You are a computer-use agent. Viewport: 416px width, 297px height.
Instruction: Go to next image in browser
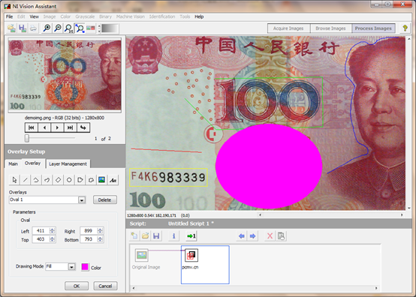click(57, 127)
